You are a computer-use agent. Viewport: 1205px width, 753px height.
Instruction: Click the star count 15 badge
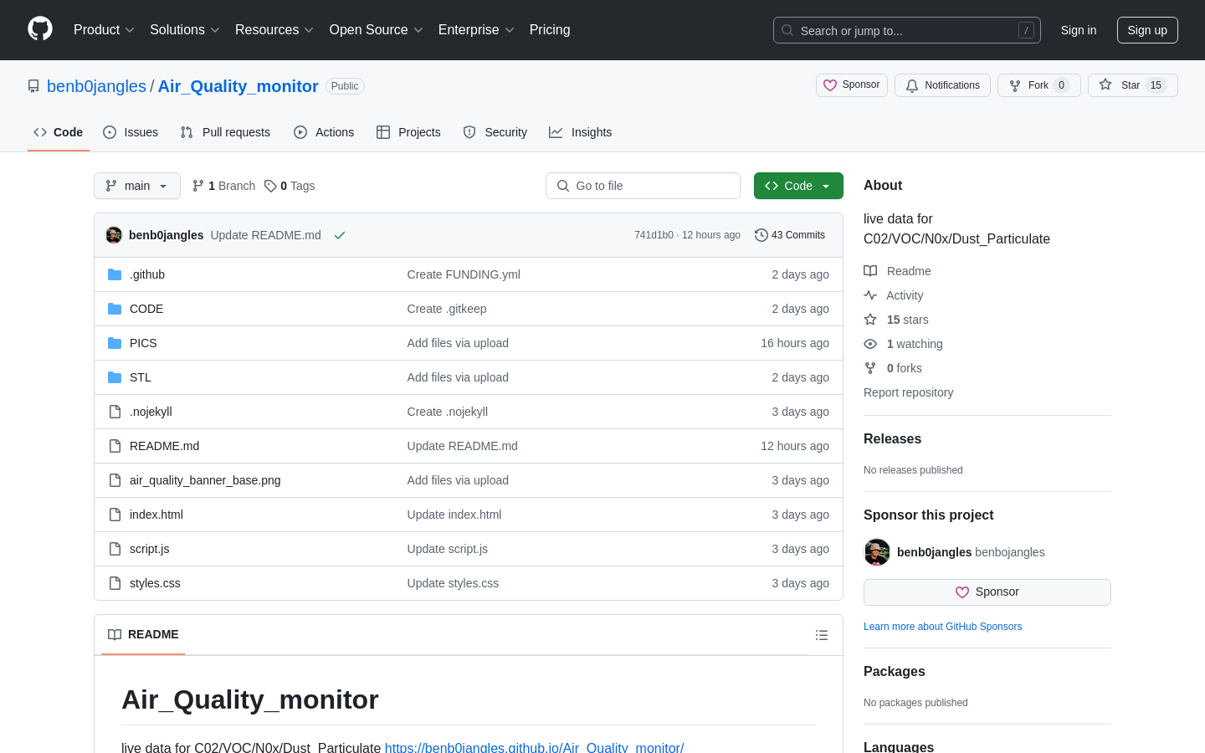coord(1156,85)
